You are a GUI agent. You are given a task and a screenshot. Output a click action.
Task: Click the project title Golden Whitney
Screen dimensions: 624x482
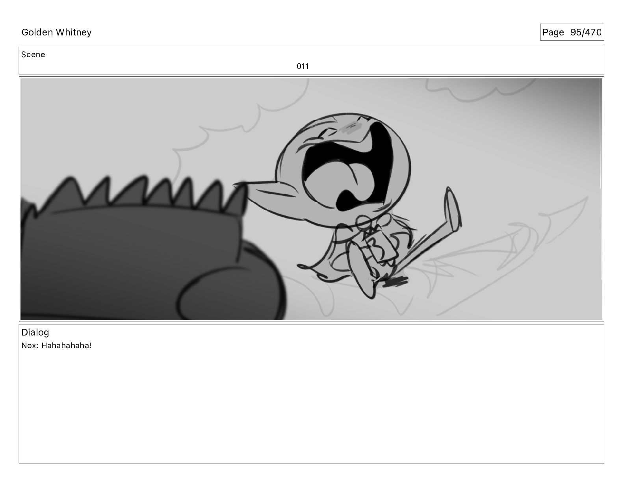56,32
